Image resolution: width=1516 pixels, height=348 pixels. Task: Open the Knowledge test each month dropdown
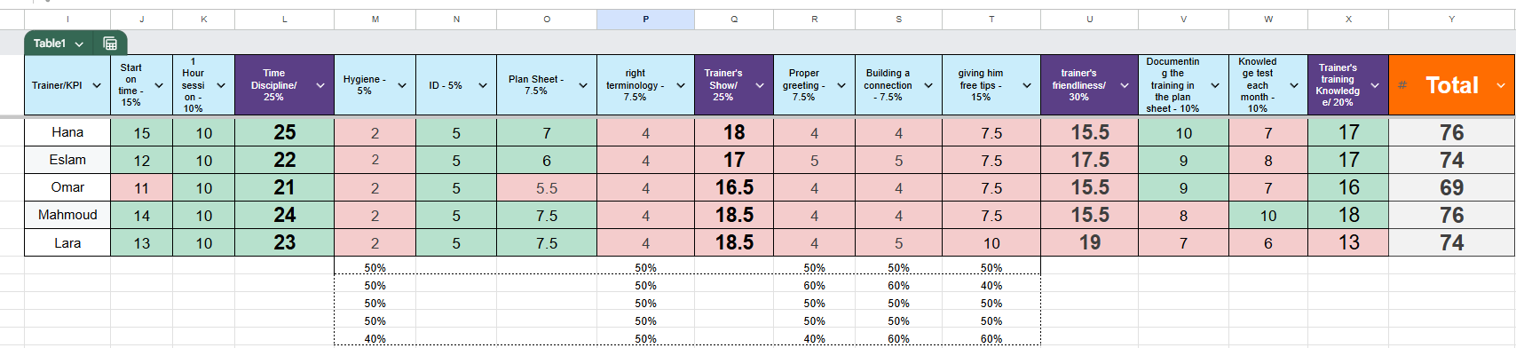click(1294, 85)
